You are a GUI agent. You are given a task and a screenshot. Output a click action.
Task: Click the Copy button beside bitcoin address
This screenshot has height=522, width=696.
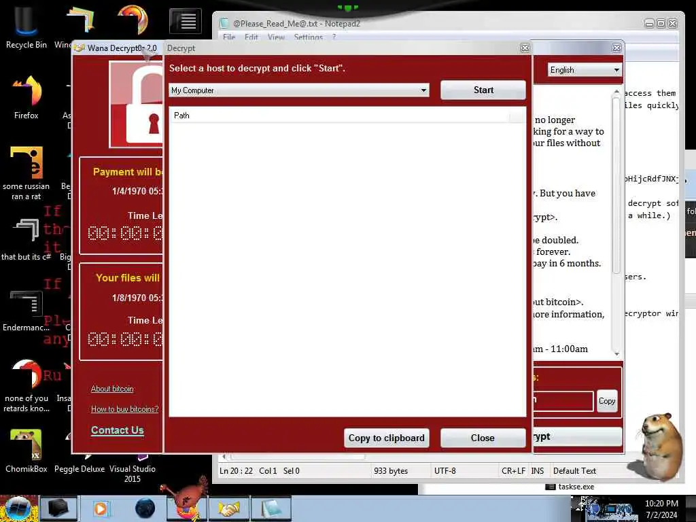[x=607, y=401]
